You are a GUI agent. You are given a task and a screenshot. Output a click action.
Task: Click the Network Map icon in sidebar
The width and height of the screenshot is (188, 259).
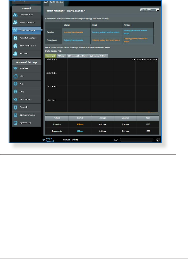tap(15, 15)
